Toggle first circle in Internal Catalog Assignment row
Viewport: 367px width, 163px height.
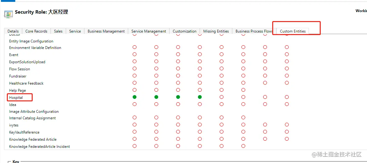tap(135, 117)
